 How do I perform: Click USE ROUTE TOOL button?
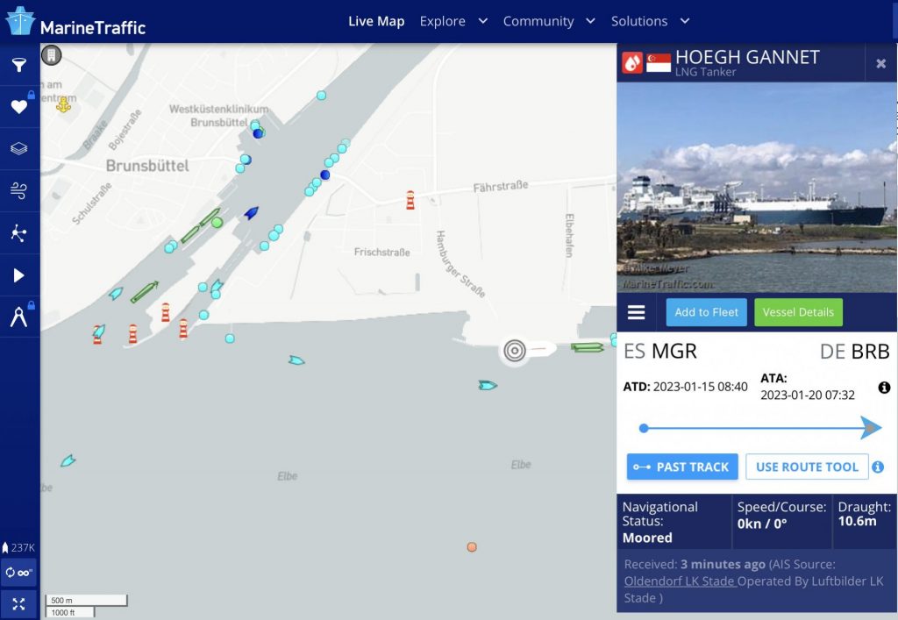click(x=807, y=467)
